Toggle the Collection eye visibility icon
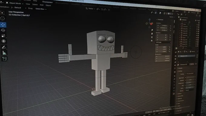Image resolution: width=206 pixels, height=116 pixels. pyautogui.click(x=197, y=21)
